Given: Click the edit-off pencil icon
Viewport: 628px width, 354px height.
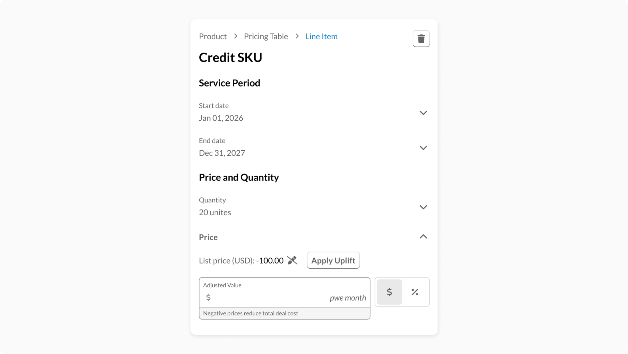Looking at the screenshot, I should point(292,260).
